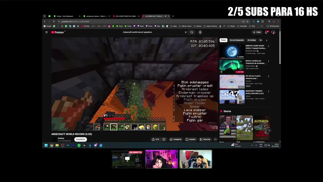Open YouTube notifications bell
This screenshot has height=182, width=323.
tap(266, 32)
